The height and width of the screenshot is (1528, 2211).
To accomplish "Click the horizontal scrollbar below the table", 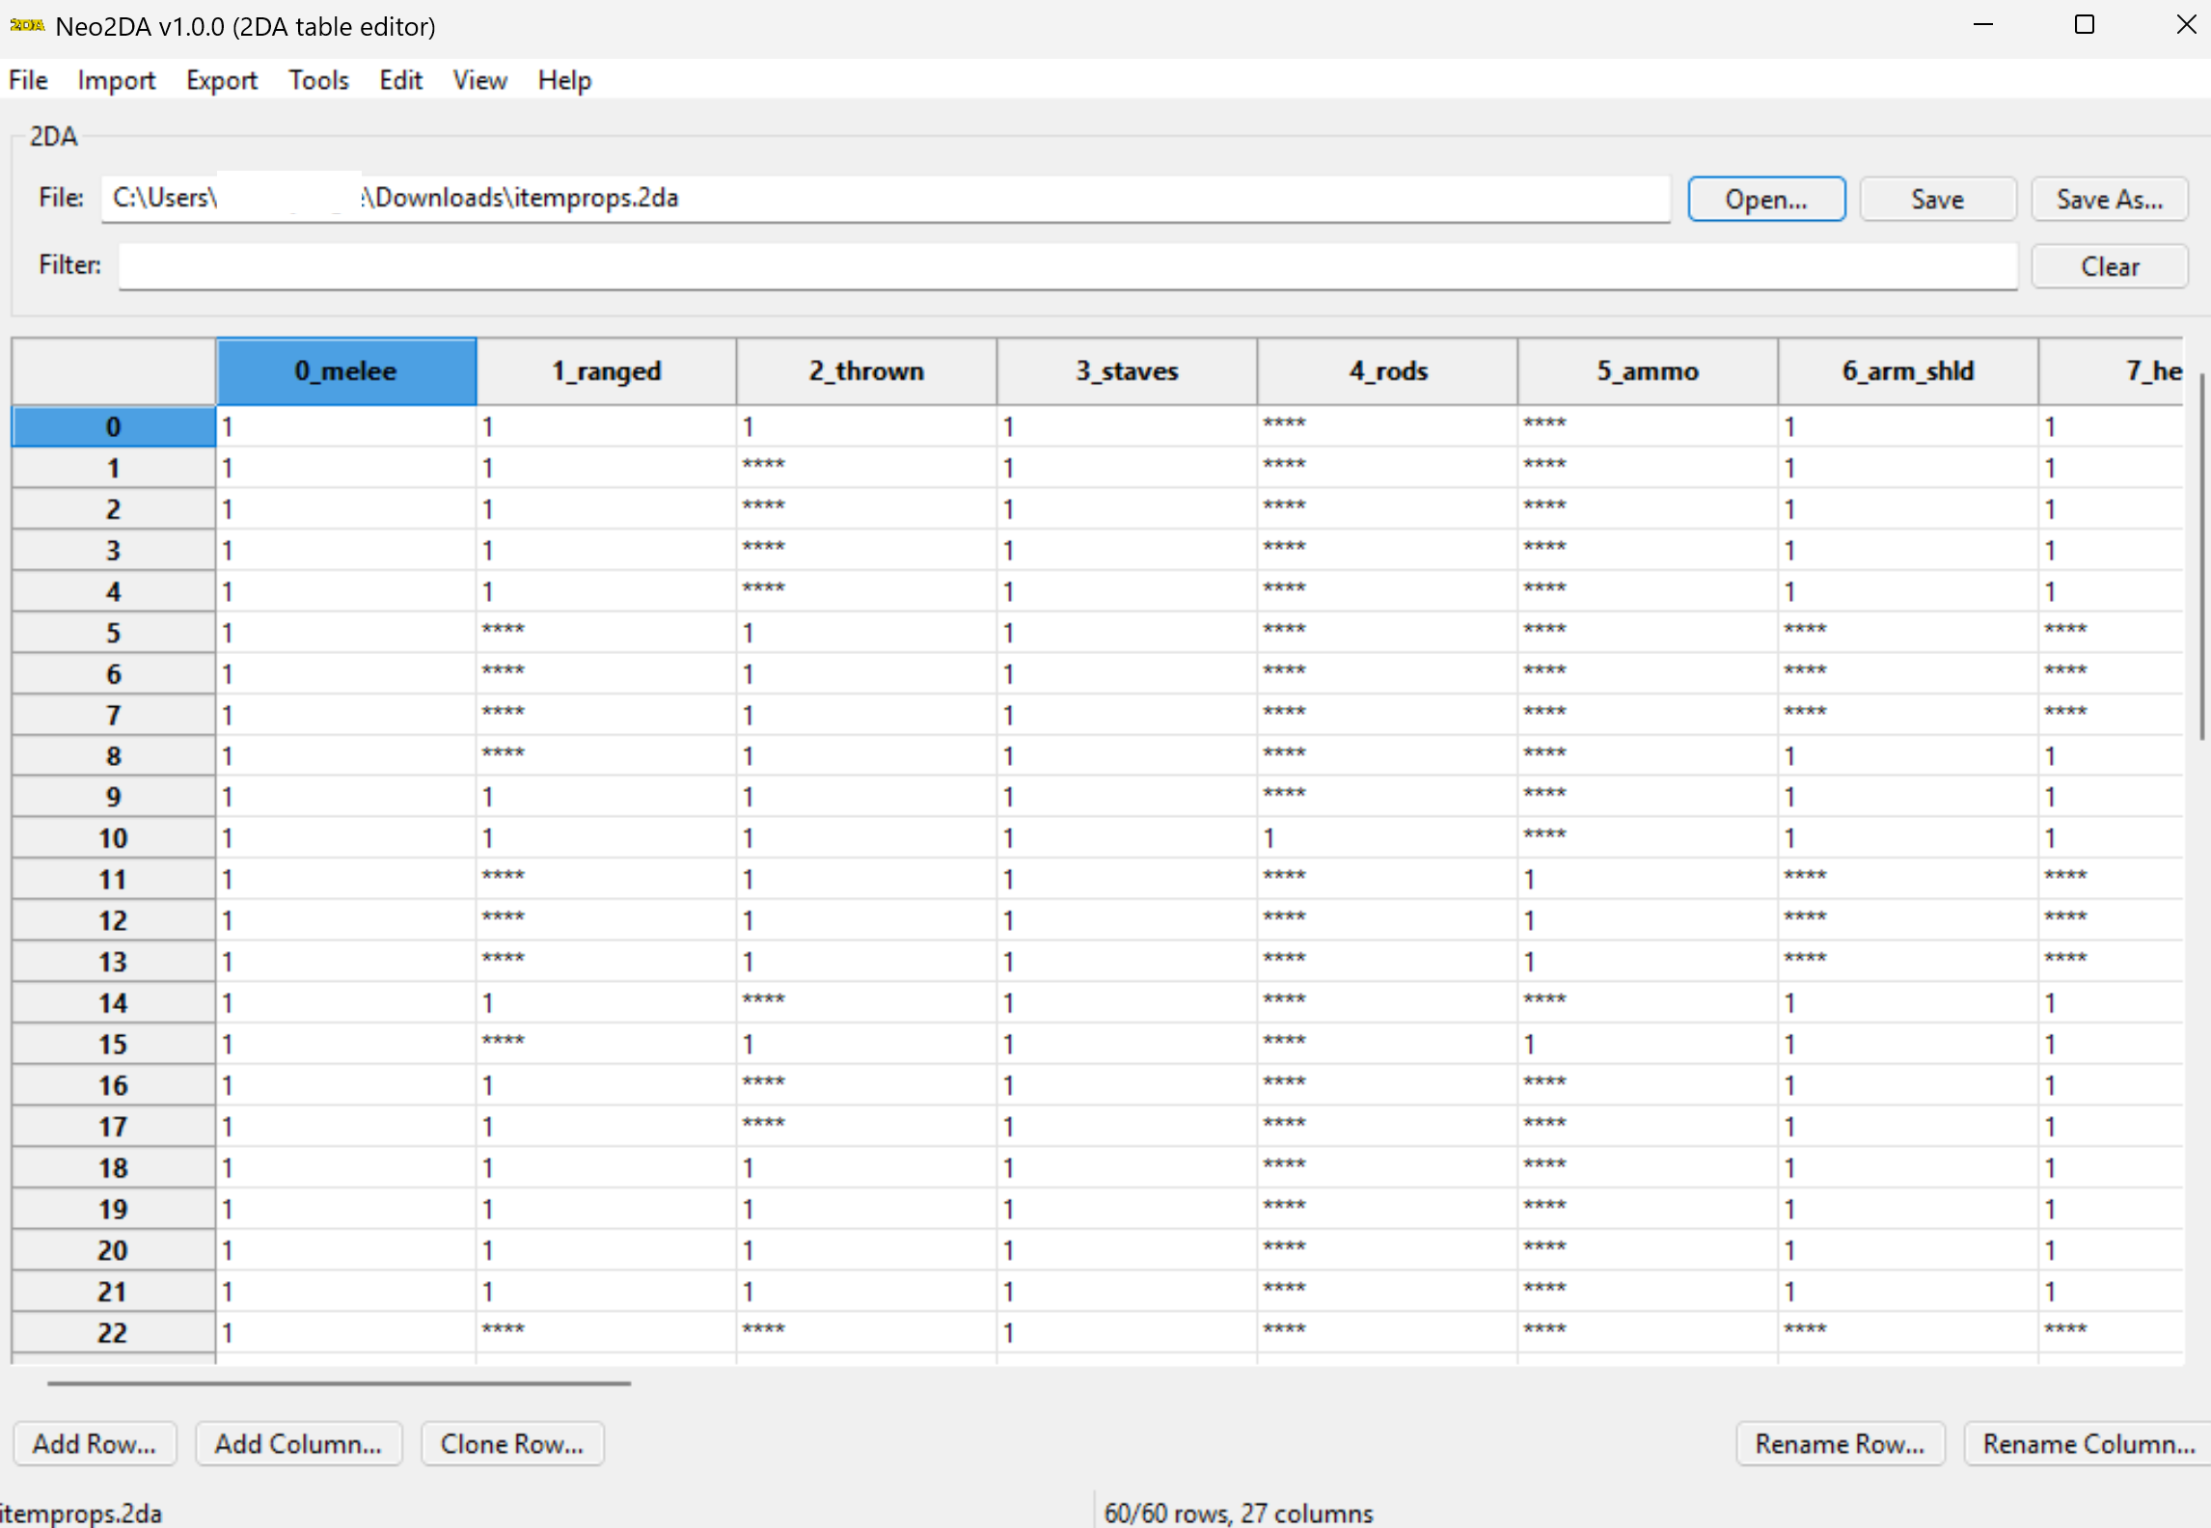I will click(339, 1383).
